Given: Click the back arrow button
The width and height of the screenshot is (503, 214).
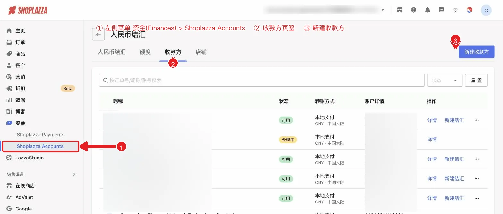Looking at the screenshot, I should coord(98,34).
